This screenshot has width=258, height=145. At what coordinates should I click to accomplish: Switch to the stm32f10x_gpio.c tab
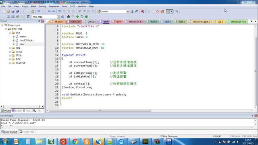pyautogui.click(x=200, y=22)
